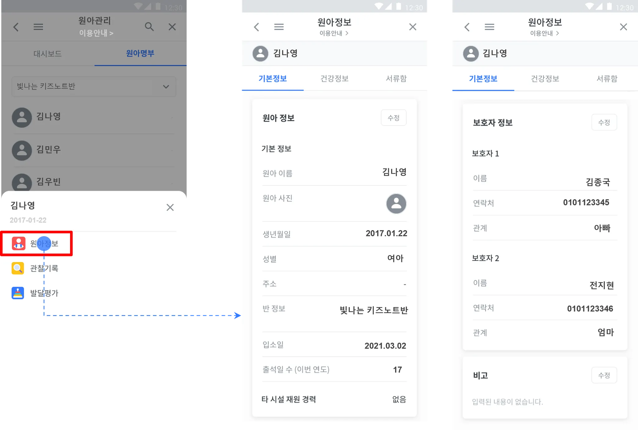Screen dimensions: 638x430
Task: Open 원아정보 icon in bottom sheet
Action: pyautogui.click(x=18, y=244)
